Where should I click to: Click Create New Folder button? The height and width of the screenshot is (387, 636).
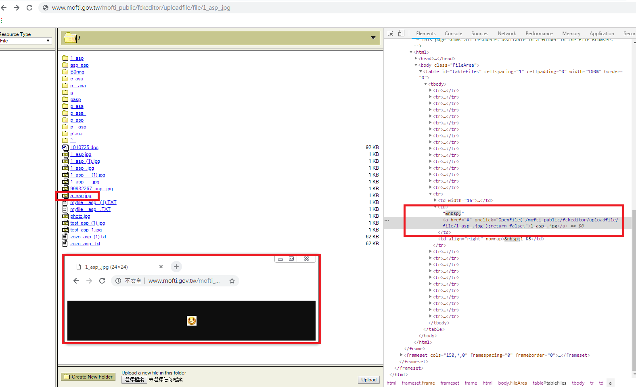point(88,377)
